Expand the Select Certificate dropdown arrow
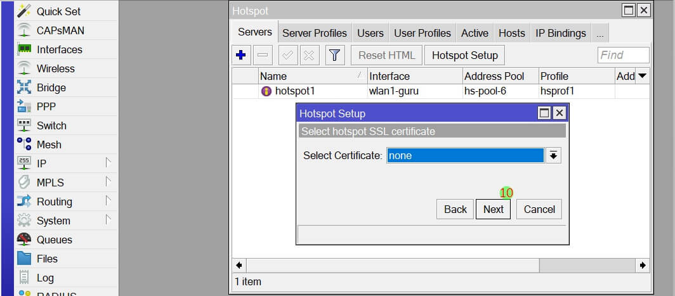Screen dimensions: 675x296 pos(553,156)
